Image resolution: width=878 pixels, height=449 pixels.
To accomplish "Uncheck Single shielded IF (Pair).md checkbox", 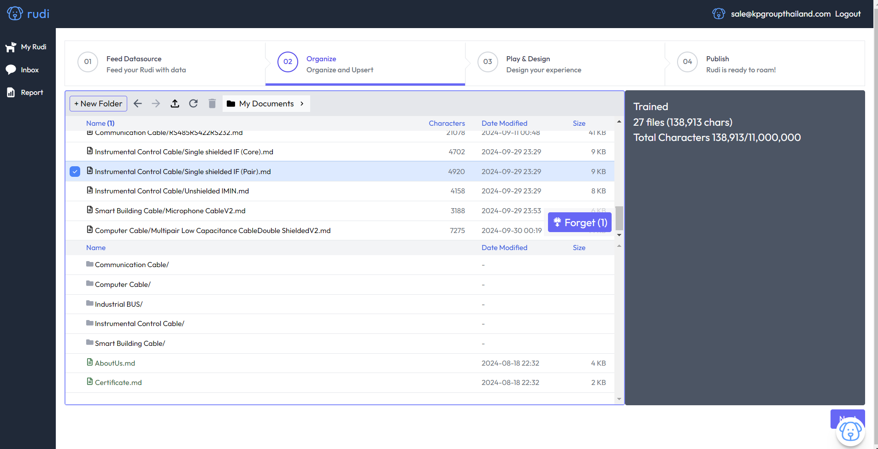I will click(x=75, y=172).
